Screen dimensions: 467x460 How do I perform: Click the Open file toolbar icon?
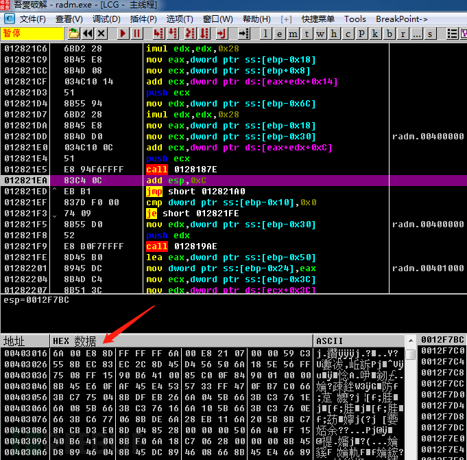pos(73,33)
